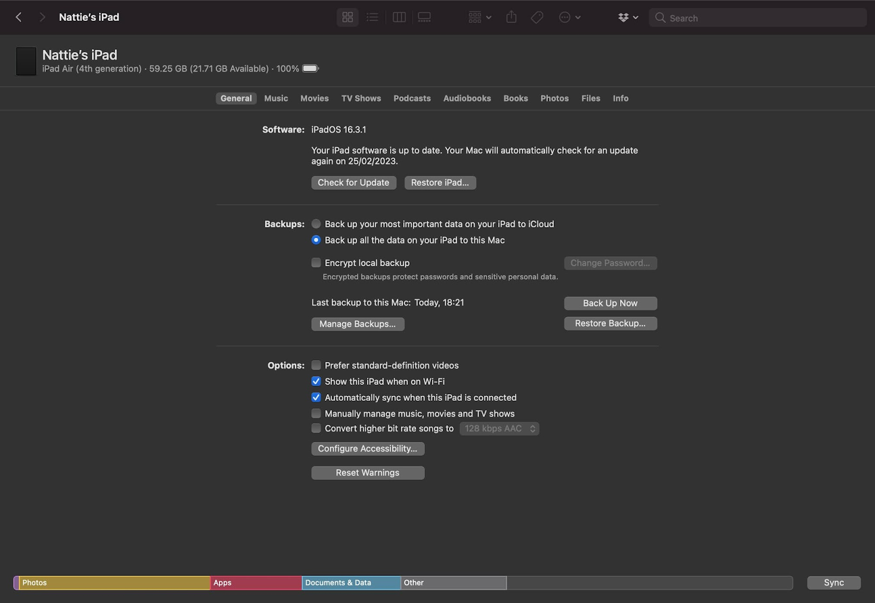Open the Dropbox toolbar menu

(x=628, y=17)
